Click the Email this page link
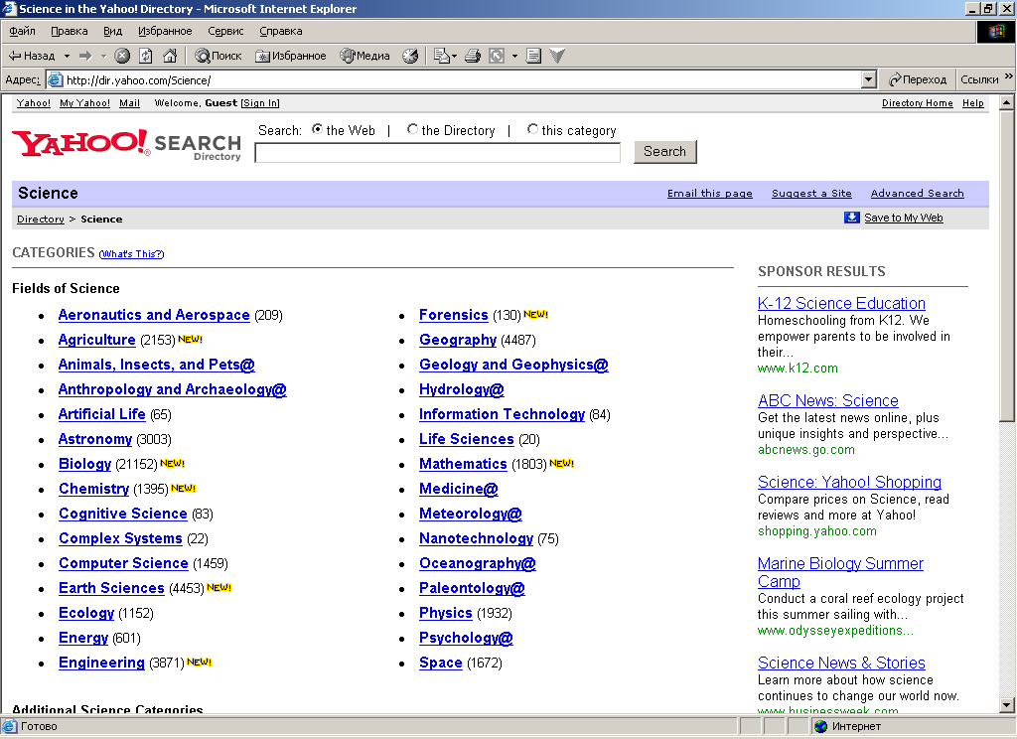 tap(709, 194)
